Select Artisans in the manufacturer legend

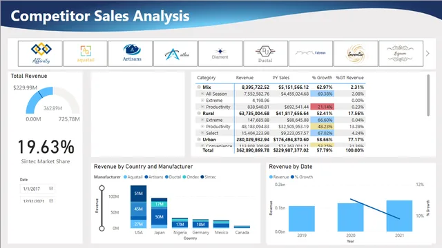click(154, 177)
